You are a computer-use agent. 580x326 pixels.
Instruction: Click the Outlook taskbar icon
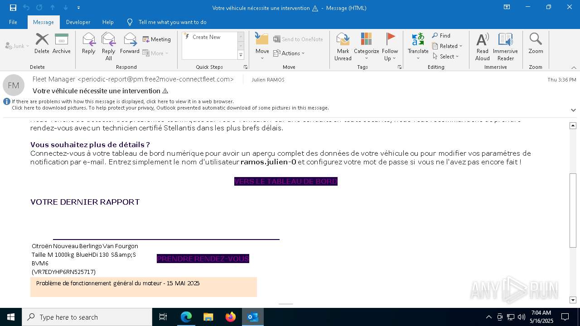pos(253,317)
